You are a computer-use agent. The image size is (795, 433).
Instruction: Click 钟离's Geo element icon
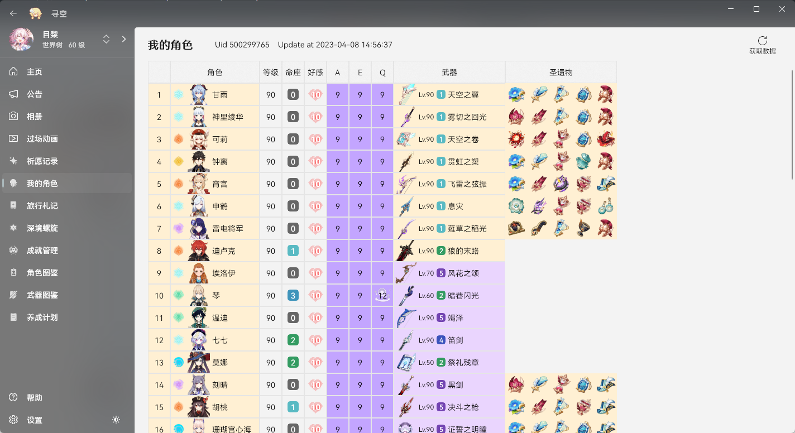(179, 162)
